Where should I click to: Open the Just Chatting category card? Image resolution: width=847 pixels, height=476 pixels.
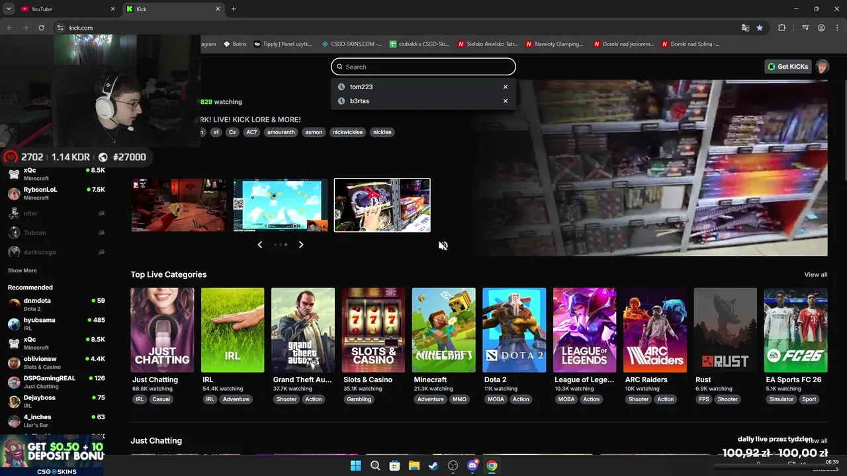click(x=162, y=330)
